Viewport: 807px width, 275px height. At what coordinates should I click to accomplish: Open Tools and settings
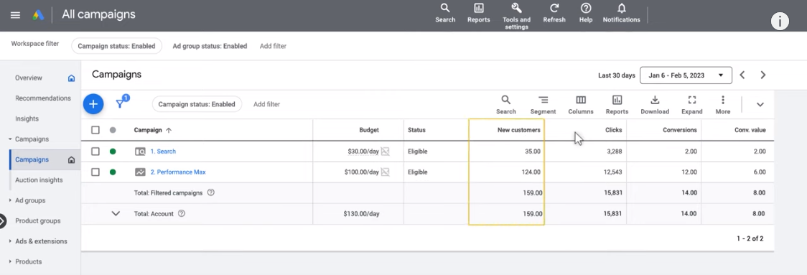(517, 16)
